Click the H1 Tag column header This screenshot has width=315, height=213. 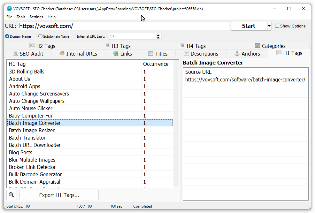click(74, 64)
